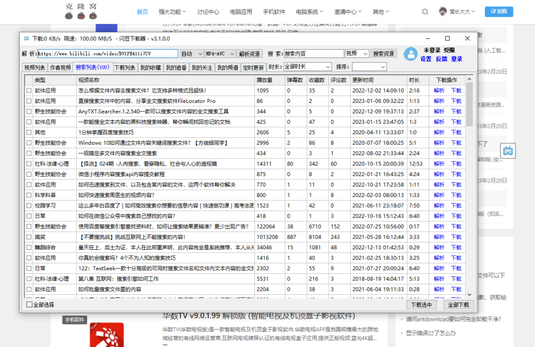Viewport: 535px width, 347px height.
Task: Open the 讨论中心 website nav item
Action: 208,12
